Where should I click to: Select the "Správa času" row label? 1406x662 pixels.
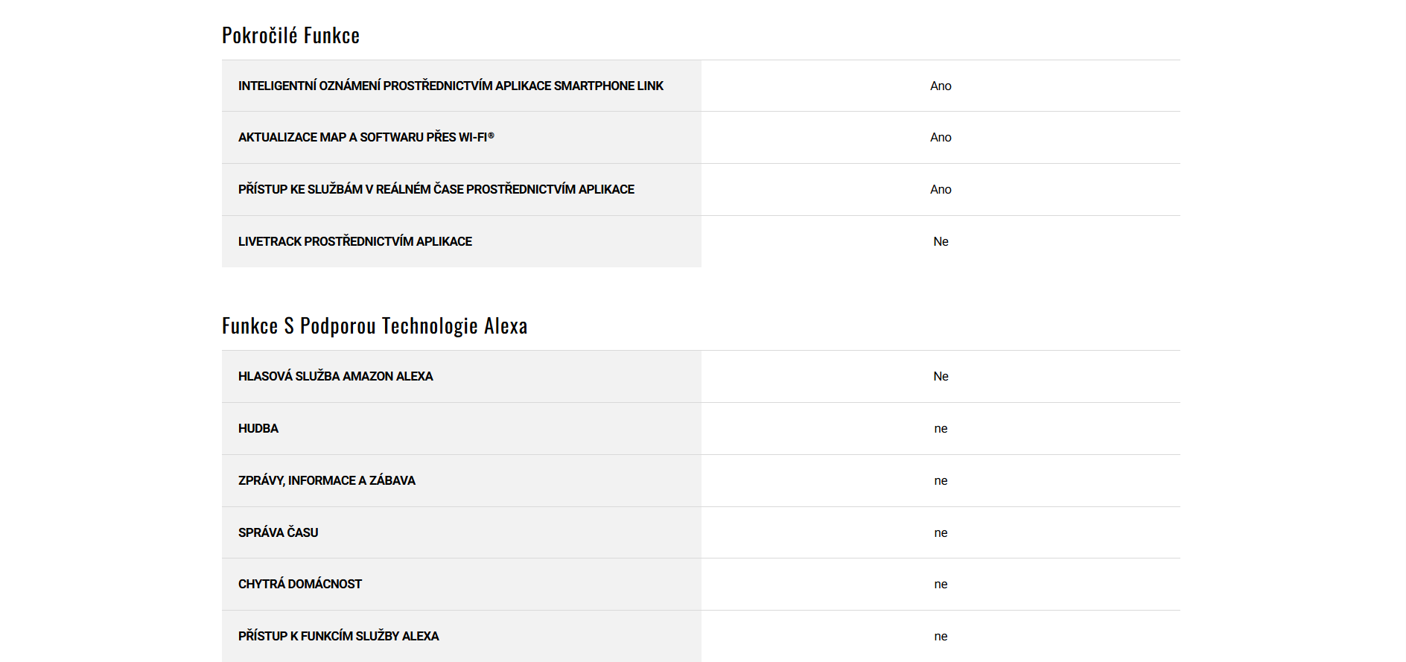[x=278, y=532]
